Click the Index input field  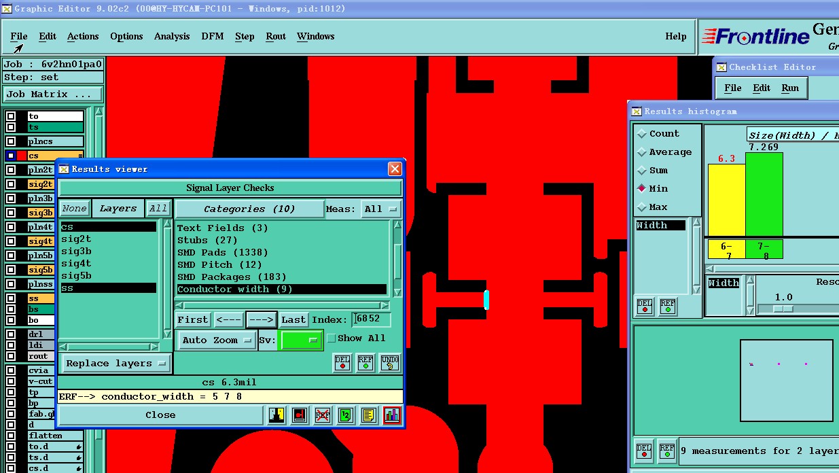[372, 319]
